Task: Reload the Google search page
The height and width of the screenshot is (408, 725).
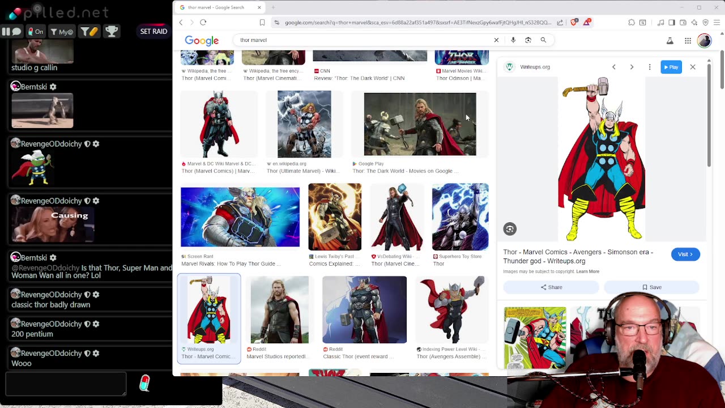Action: click(203, 23)
